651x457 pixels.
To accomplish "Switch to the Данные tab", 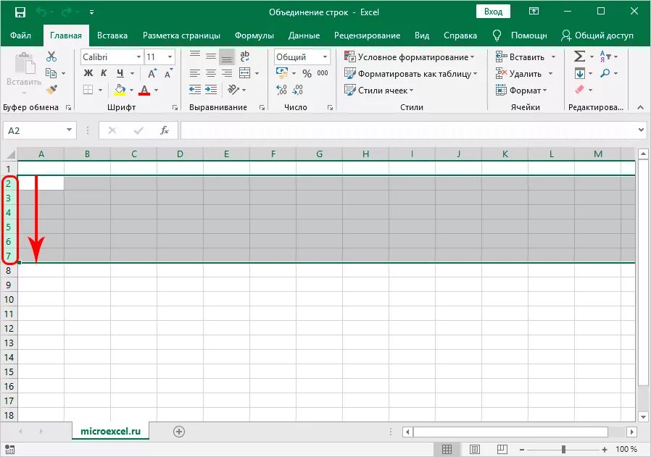I will pyautogui.click(x=304, y=35).
